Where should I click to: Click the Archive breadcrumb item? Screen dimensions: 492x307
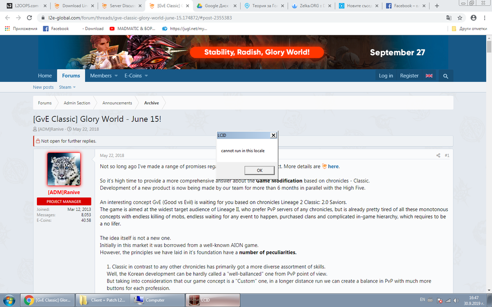(151, 103)
